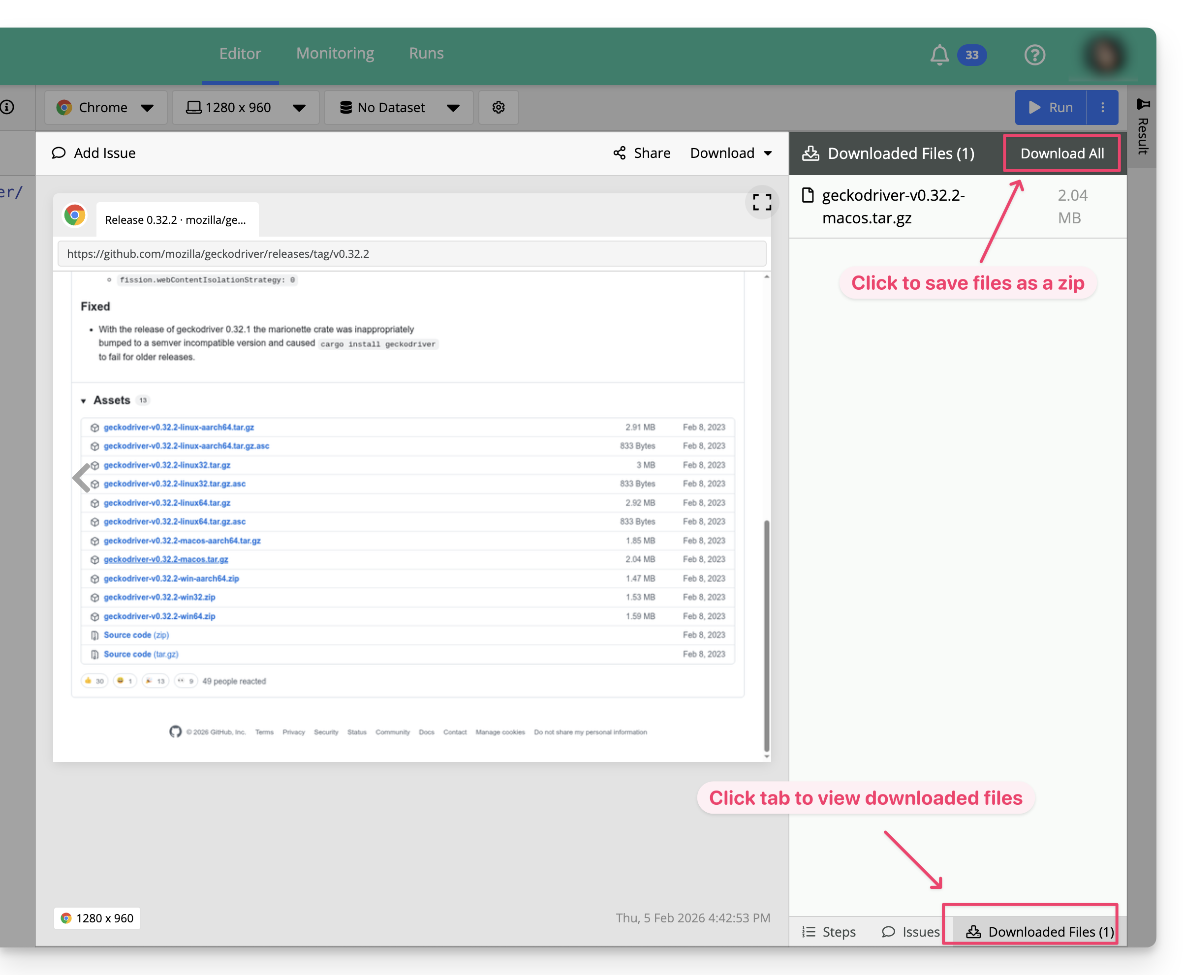1184x975 pixels.
Task: Click the GitHub release URL field
Action: click(411, 254)
